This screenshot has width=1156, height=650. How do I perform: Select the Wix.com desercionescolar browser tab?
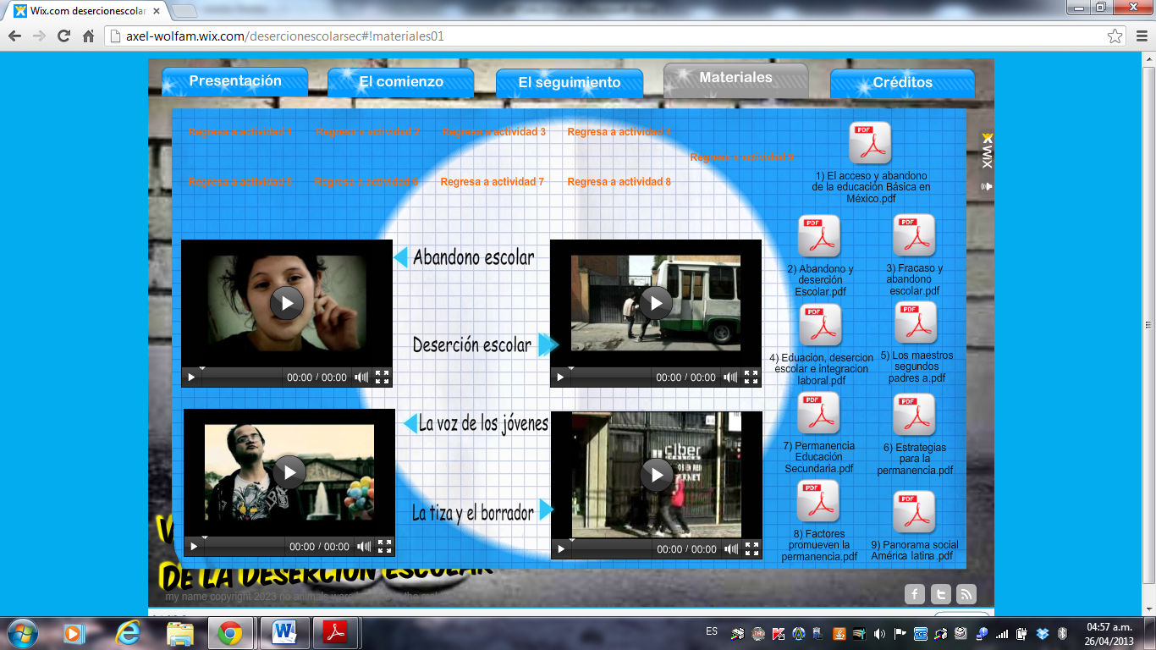[88, 11]
